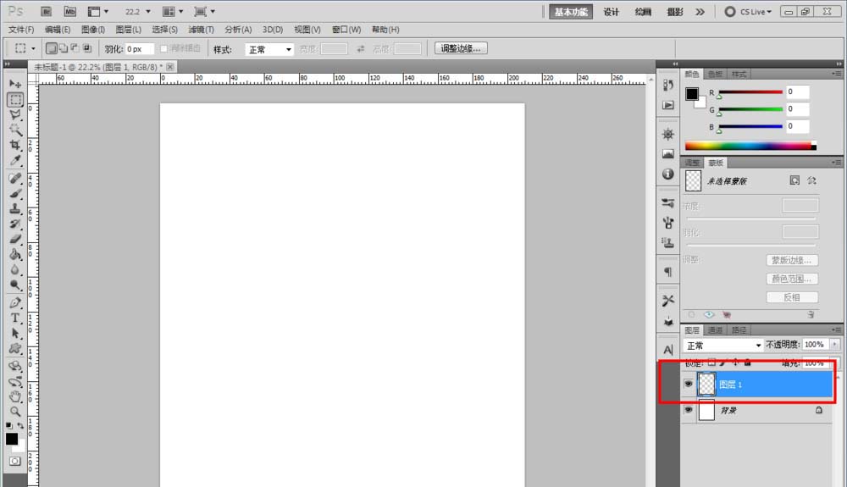
Task: Choose Add to Selection mode
Action: pyautogui.click(x=64, y=48)
